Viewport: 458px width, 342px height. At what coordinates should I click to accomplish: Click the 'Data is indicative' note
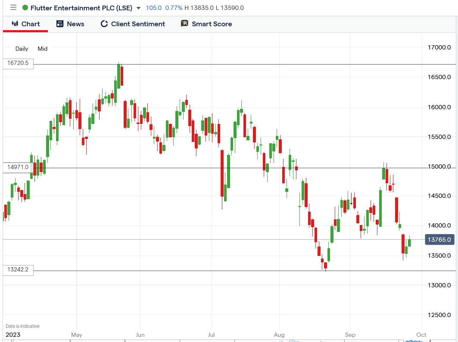pos(22,326)
